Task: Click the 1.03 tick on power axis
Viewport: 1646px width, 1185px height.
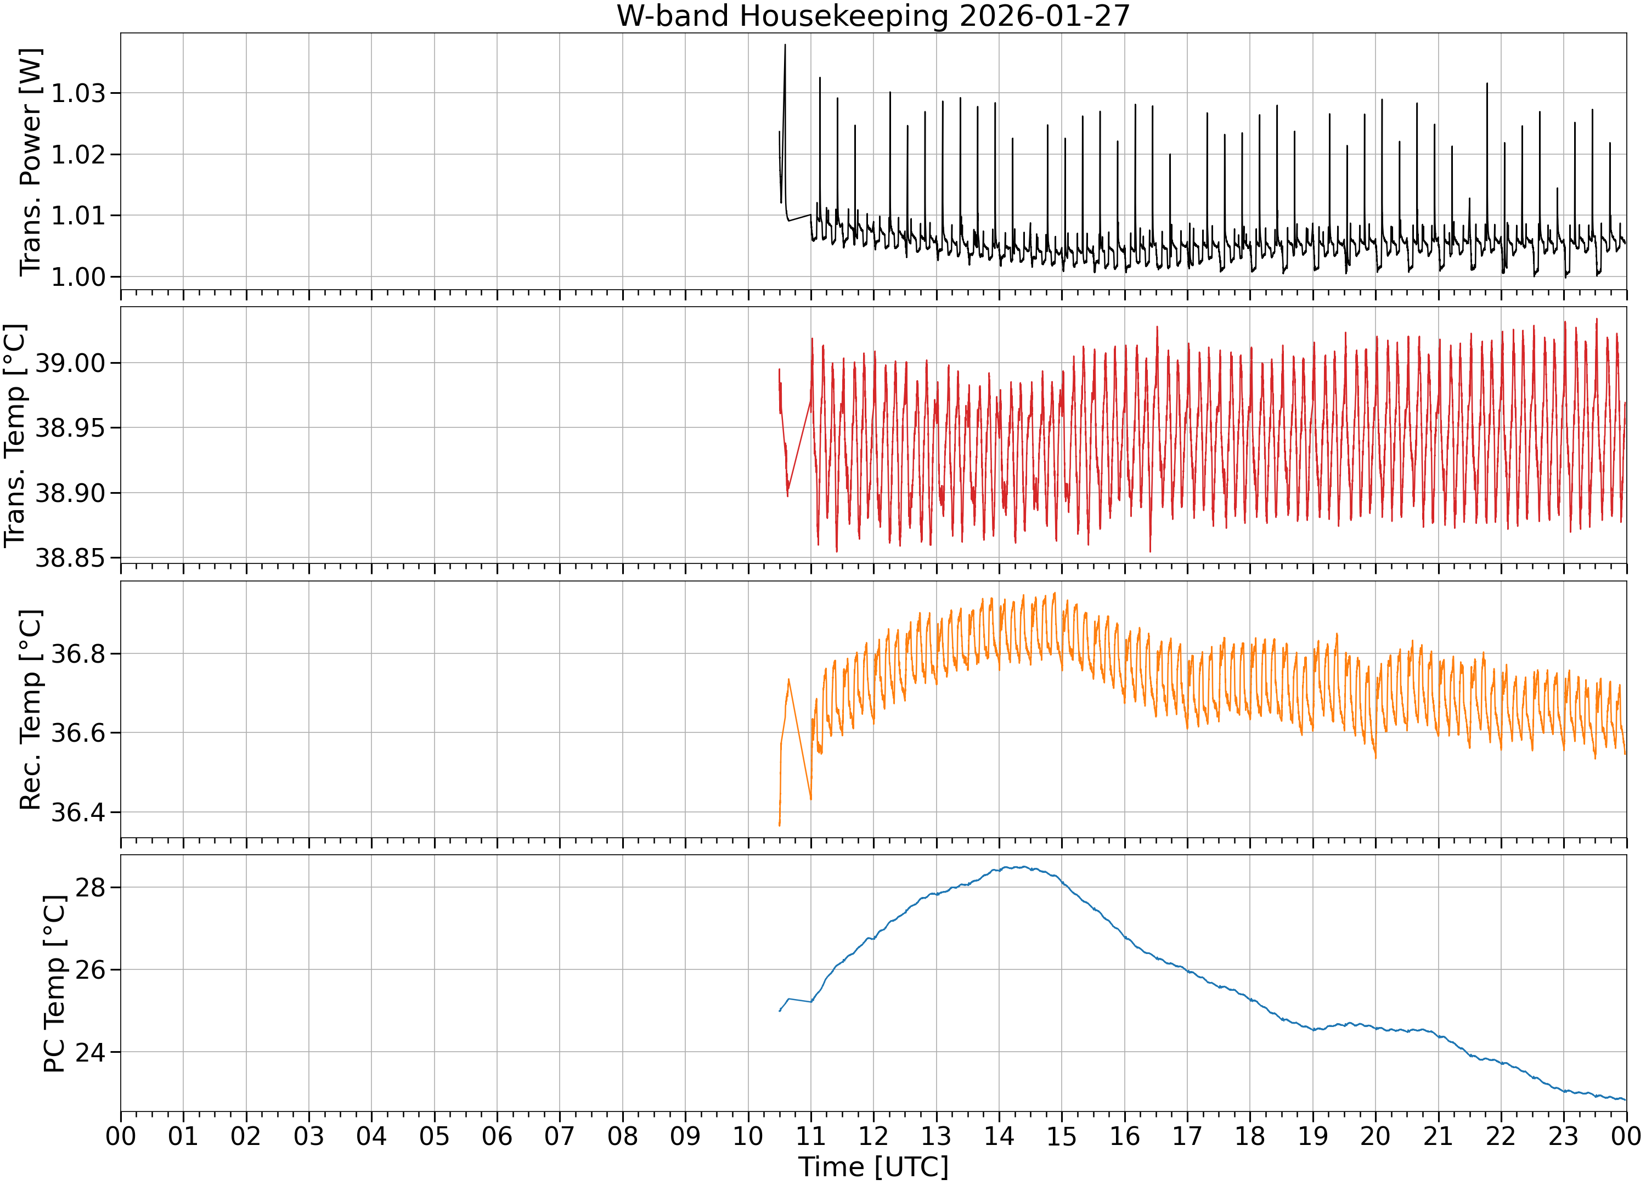Action: (x=78, y=93)
